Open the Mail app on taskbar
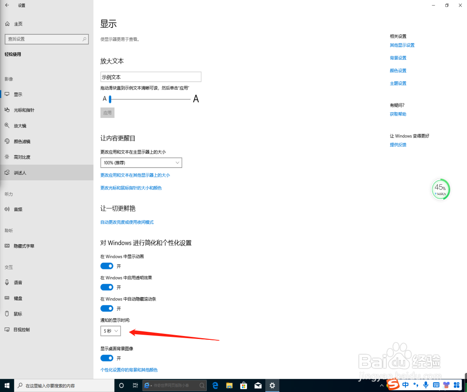The image size is (467, 392). pos(258,386)
